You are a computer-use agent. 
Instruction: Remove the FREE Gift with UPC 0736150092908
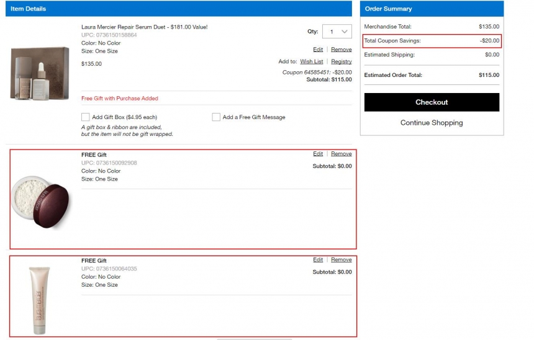click(x=342, y=154)
